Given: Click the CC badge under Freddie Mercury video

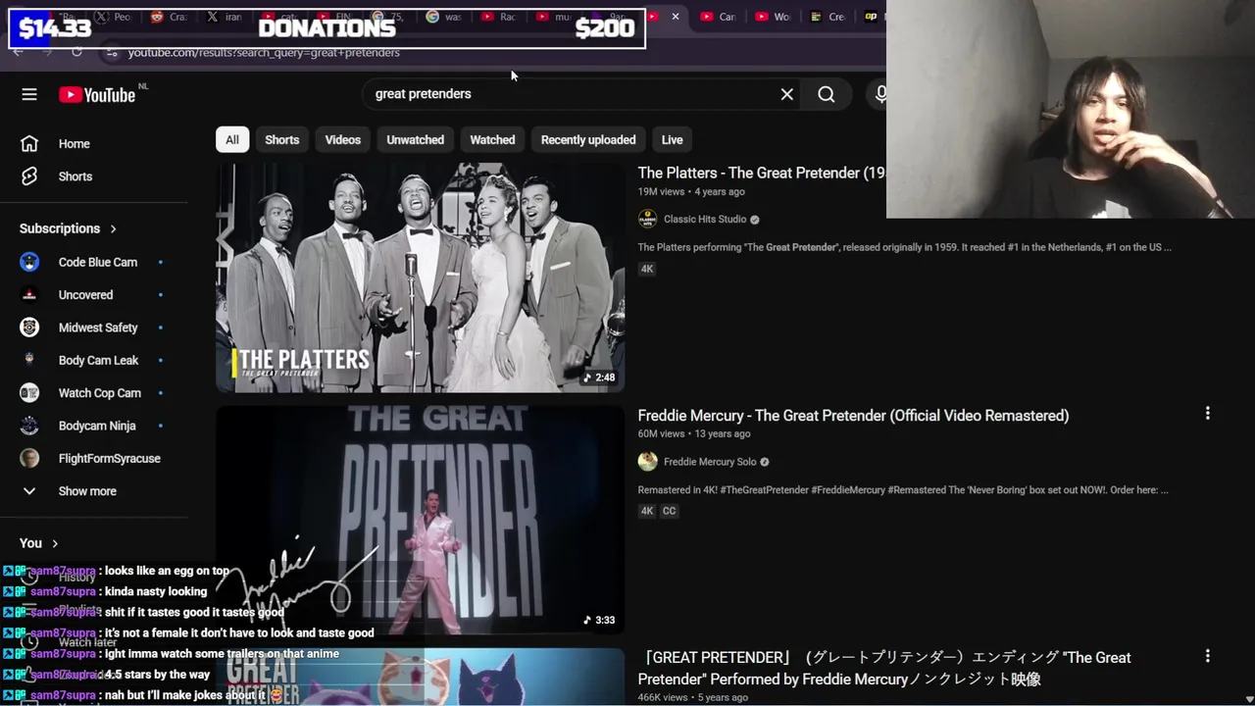Looking at the screenshot, I should pos(669,511).
